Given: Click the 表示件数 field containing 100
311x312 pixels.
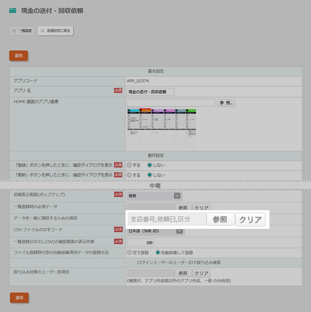Looking at the screenshot, I should point(141,242).
